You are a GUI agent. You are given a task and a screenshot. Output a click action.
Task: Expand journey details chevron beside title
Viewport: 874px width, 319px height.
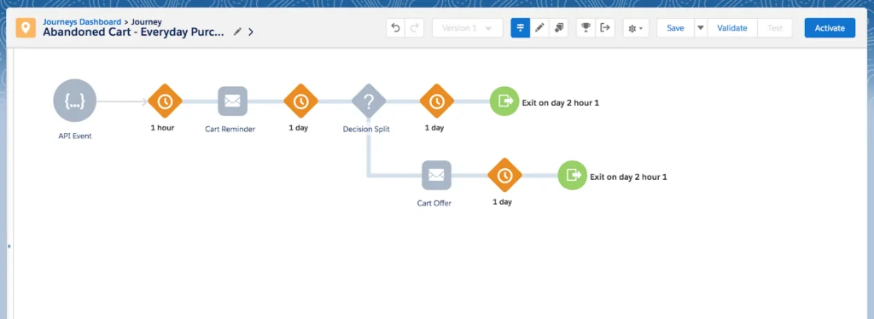point(251,32)
